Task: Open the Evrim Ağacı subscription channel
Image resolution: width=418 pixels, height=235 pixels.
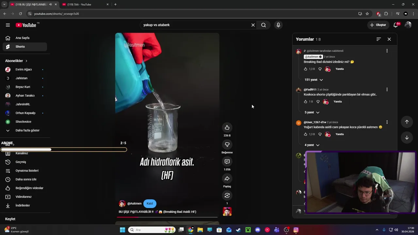Action: [25, 70]
